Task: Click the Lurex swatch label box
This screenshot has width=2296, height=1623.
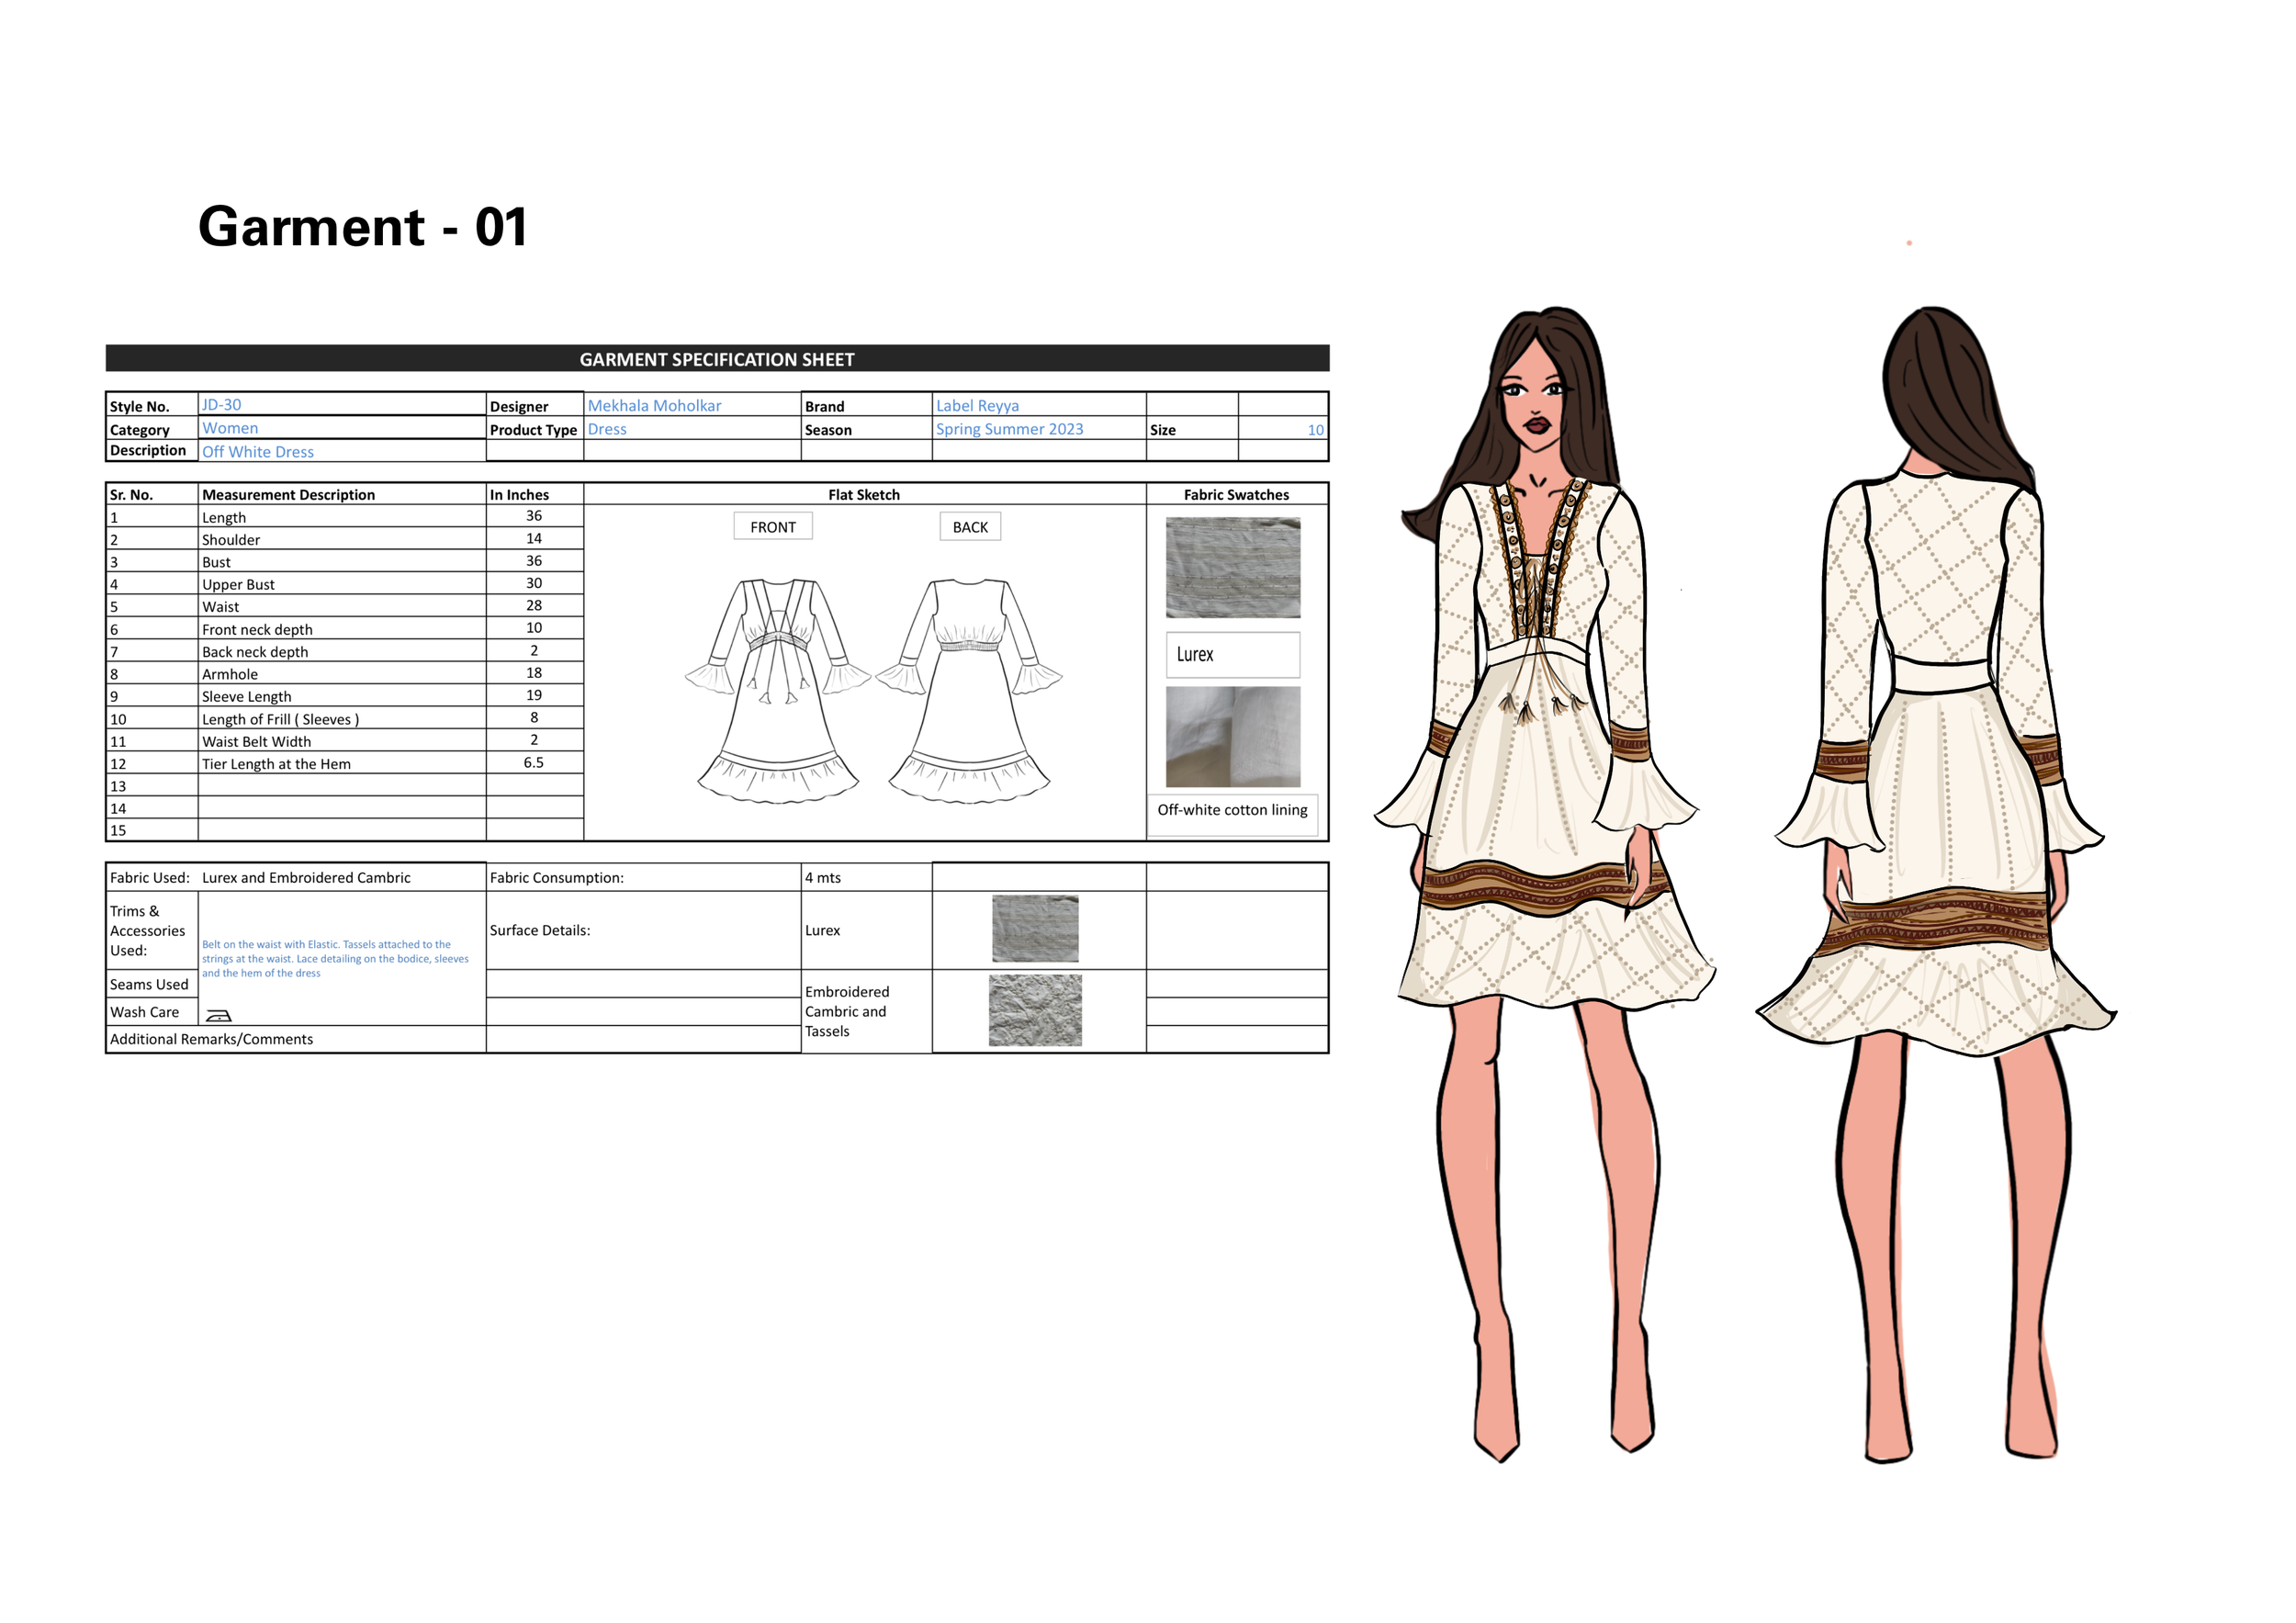Action: tap(1232, 654)
